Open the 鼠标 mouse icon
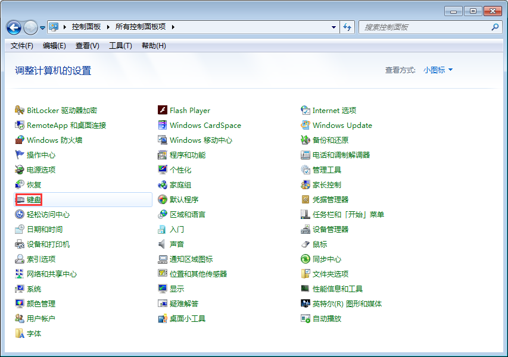Image resolution: width=508 pixels, height=357 pixels. point(306,244)
